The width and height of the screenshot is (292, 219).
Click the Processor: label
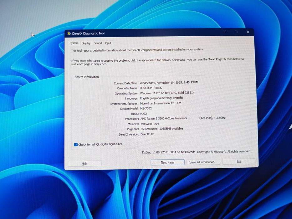pos(132,119)
